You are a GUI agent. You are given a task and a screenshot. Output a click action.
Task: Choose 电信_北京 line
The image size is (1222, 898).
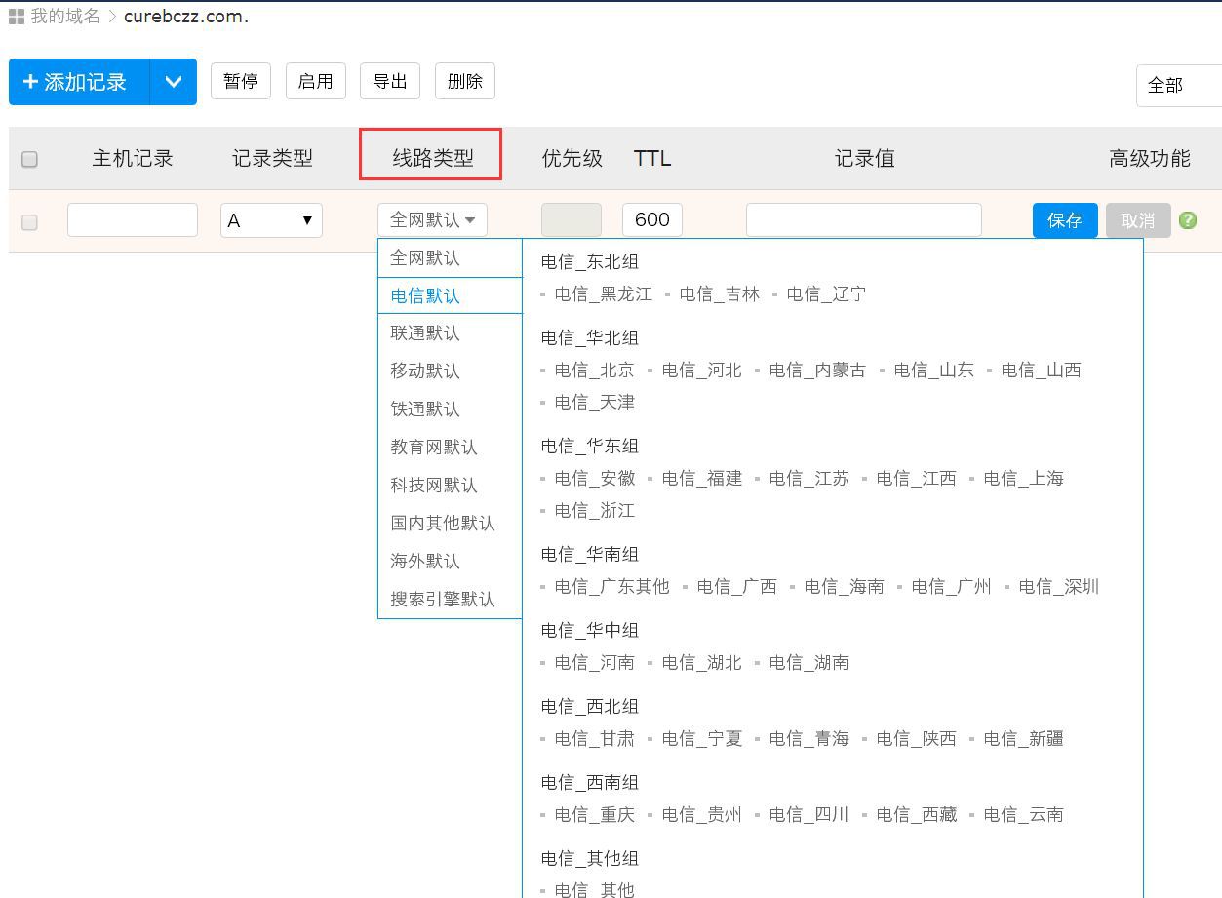[595, 371]
